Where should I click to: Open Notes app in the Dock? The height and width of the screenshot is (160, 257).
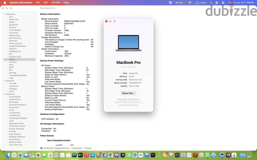(x=68, y=155)
